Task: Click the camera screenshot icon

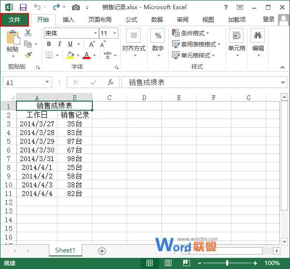Action: pyautogui.click(x=76, y=7)
